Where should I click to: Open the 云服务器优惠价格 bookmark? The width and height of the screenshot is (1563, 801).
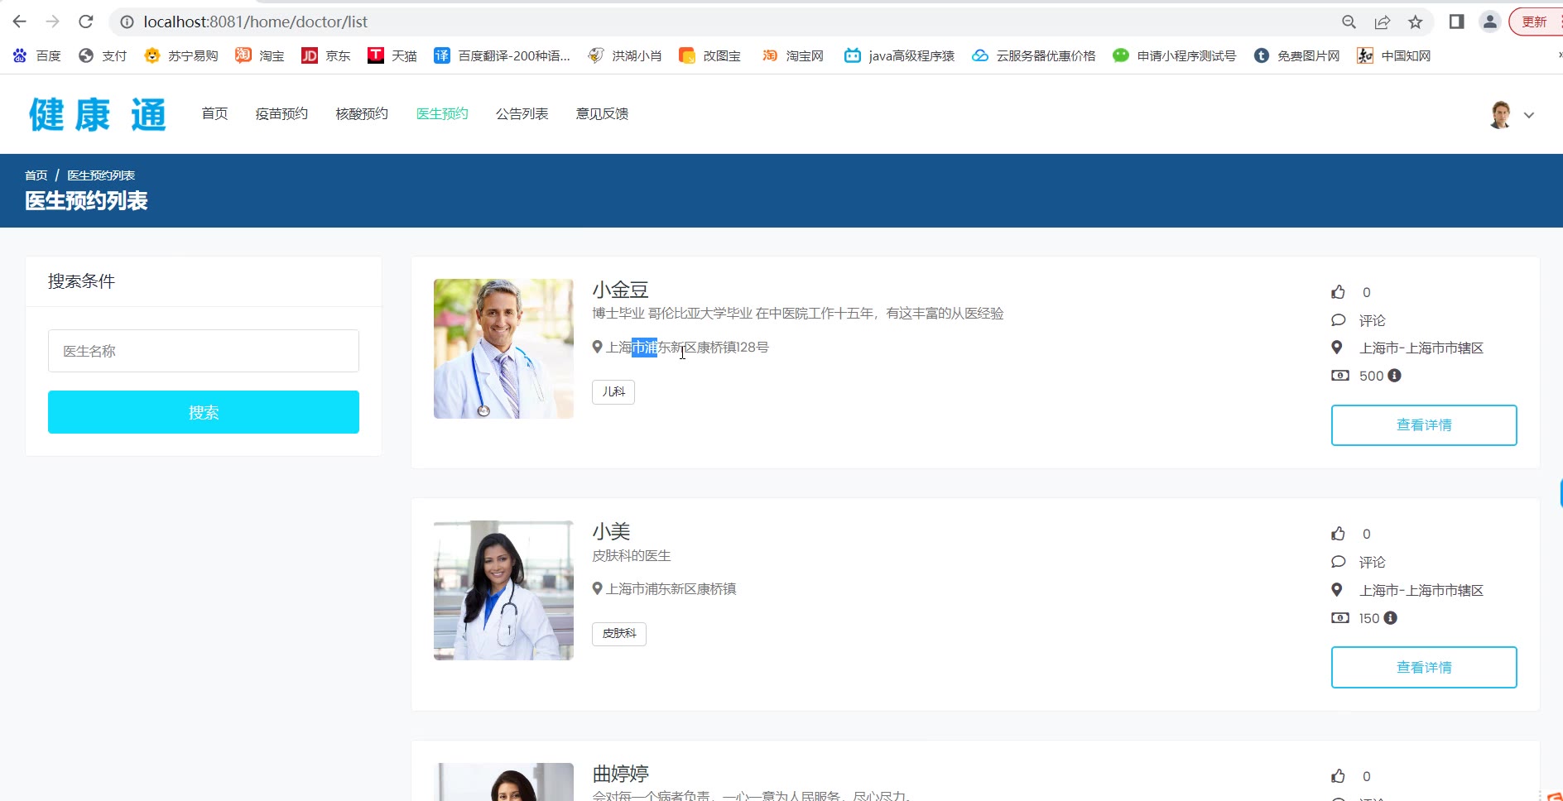(x=1033, y=55)
